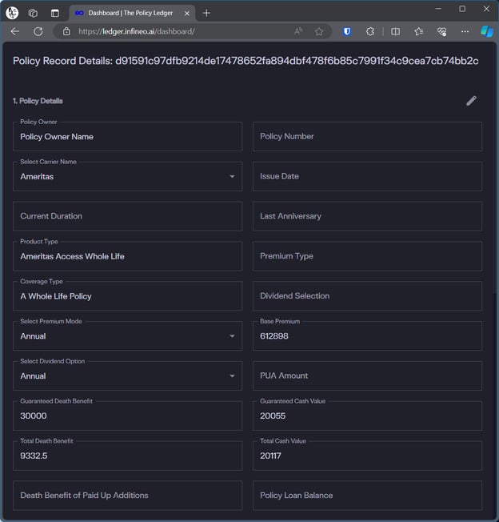The height and width of the screenshot is (522, 499).
Task: Open the Bitwarden shield extension icon
Action: tap(347, 32)
